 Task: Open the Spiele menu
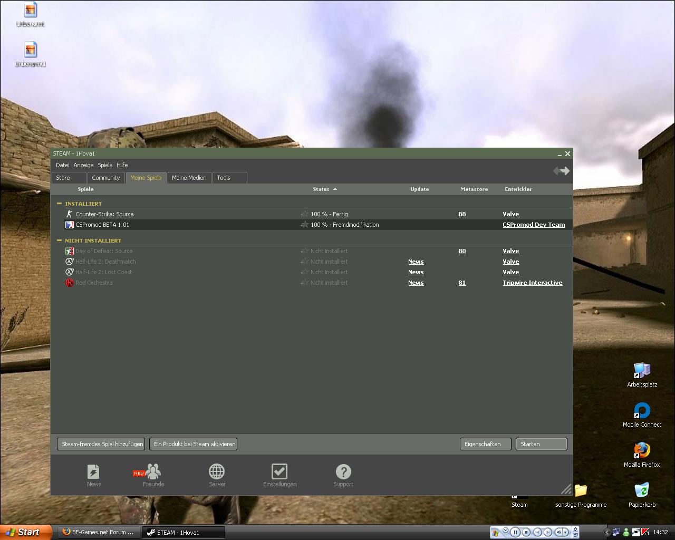[x=105, y=165]
